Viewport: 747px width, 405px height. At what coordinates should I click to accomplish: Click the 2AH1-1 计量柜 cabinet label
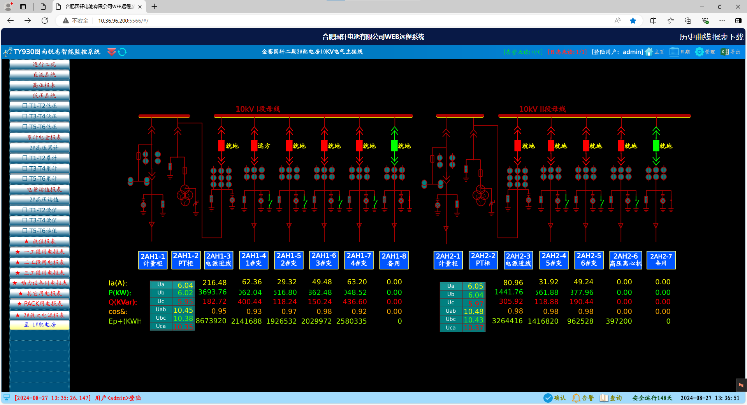(x=153, y=260)
